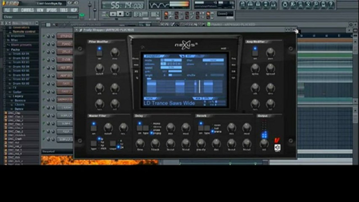Click the Reverb pre-dly knob
Screen dimensions: 359x202
pyautogui.click(x=201, y=143)
